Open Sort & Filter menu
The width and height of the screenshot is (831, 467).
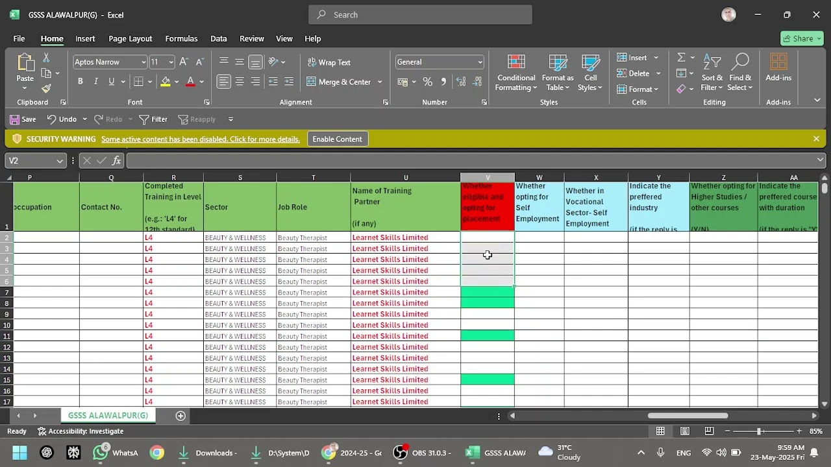tap(712, 73)
